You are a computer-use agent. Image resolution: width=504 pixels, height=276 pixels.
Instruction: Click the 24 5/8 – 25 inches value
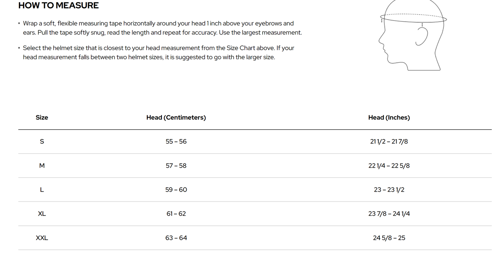point(389,238)
